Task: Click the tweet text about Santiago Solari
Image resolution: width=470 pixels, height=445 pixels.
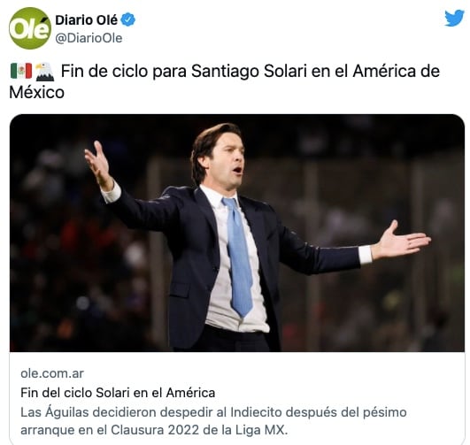Action: click(x=225, y=81)
